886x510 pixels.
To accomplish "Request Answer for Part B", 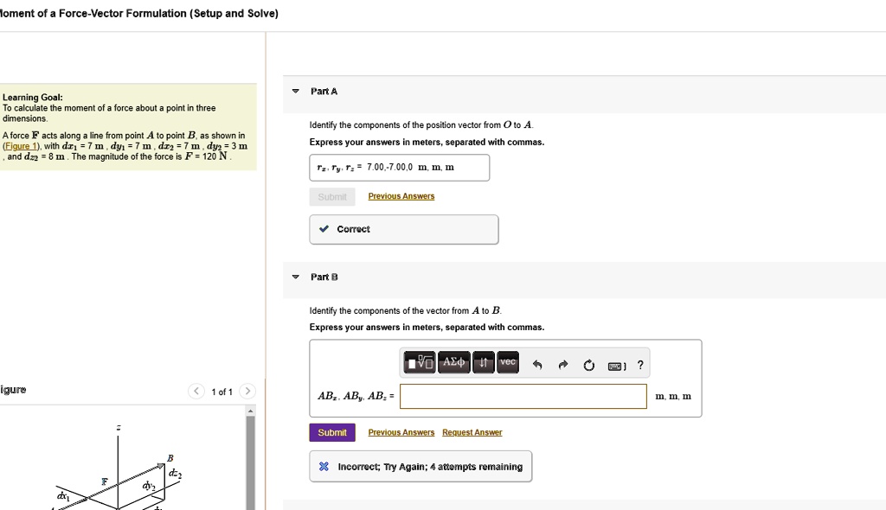I will click(472, 432).
